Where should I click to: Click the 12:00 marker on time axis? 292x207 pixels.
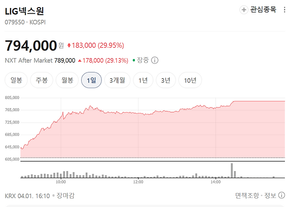coord(138,182)
